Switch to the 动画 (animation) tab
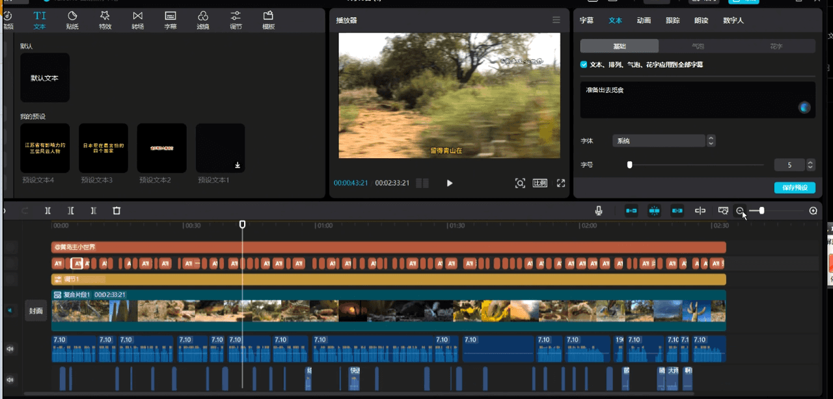The width and height of the screenshot is (833, 399). tap(644, 20)
